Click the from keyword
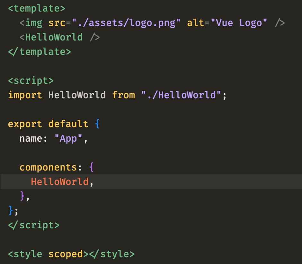This screenshot has height=264, width=302. click(x=124, y=95)
